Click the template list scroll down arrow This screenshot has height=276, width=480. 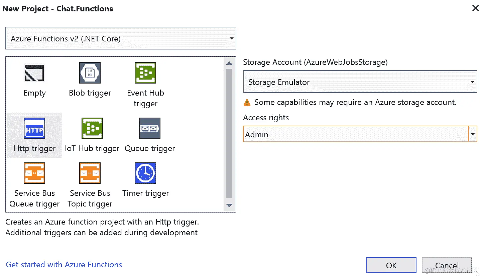[229, 205]
